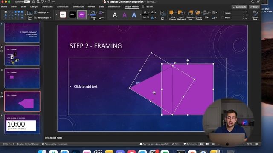Image resolution: width=273 pixels, height=153 pixels.
Task: Open the Slide Show ribbon tab
Action: 78,7
